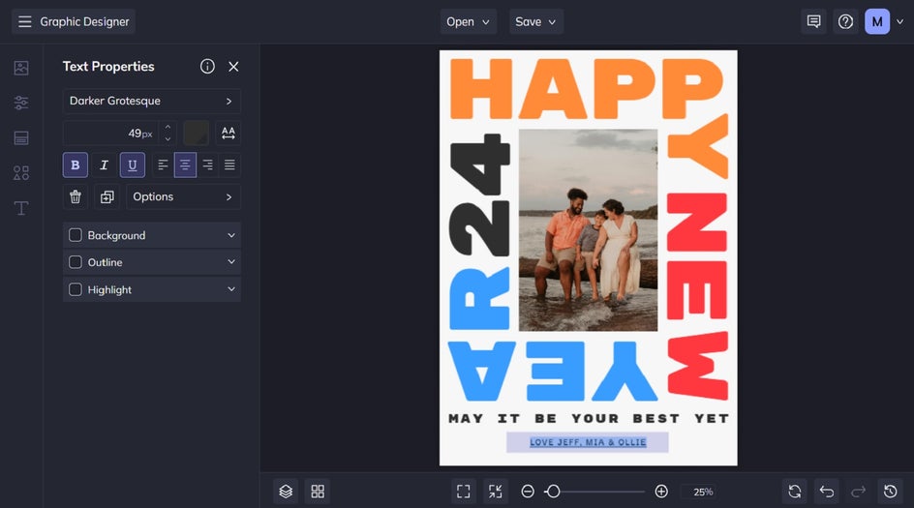914x508 pixels.
Task: Open the help question mark icon
Action: click(846, 21)
